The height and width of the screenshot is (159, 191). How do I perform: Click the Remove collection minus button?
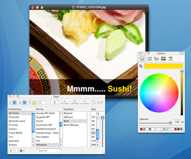[x=15, y=151]
